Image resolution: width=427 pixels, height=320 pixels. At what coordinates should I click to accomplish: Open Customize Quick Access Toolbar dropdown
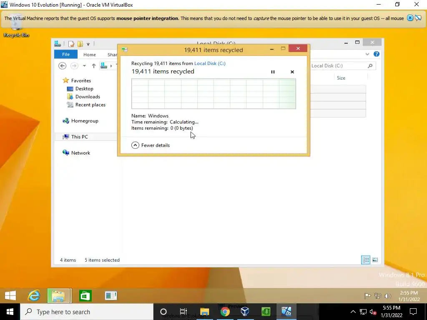pyautogui.click(x=88, y=44)
